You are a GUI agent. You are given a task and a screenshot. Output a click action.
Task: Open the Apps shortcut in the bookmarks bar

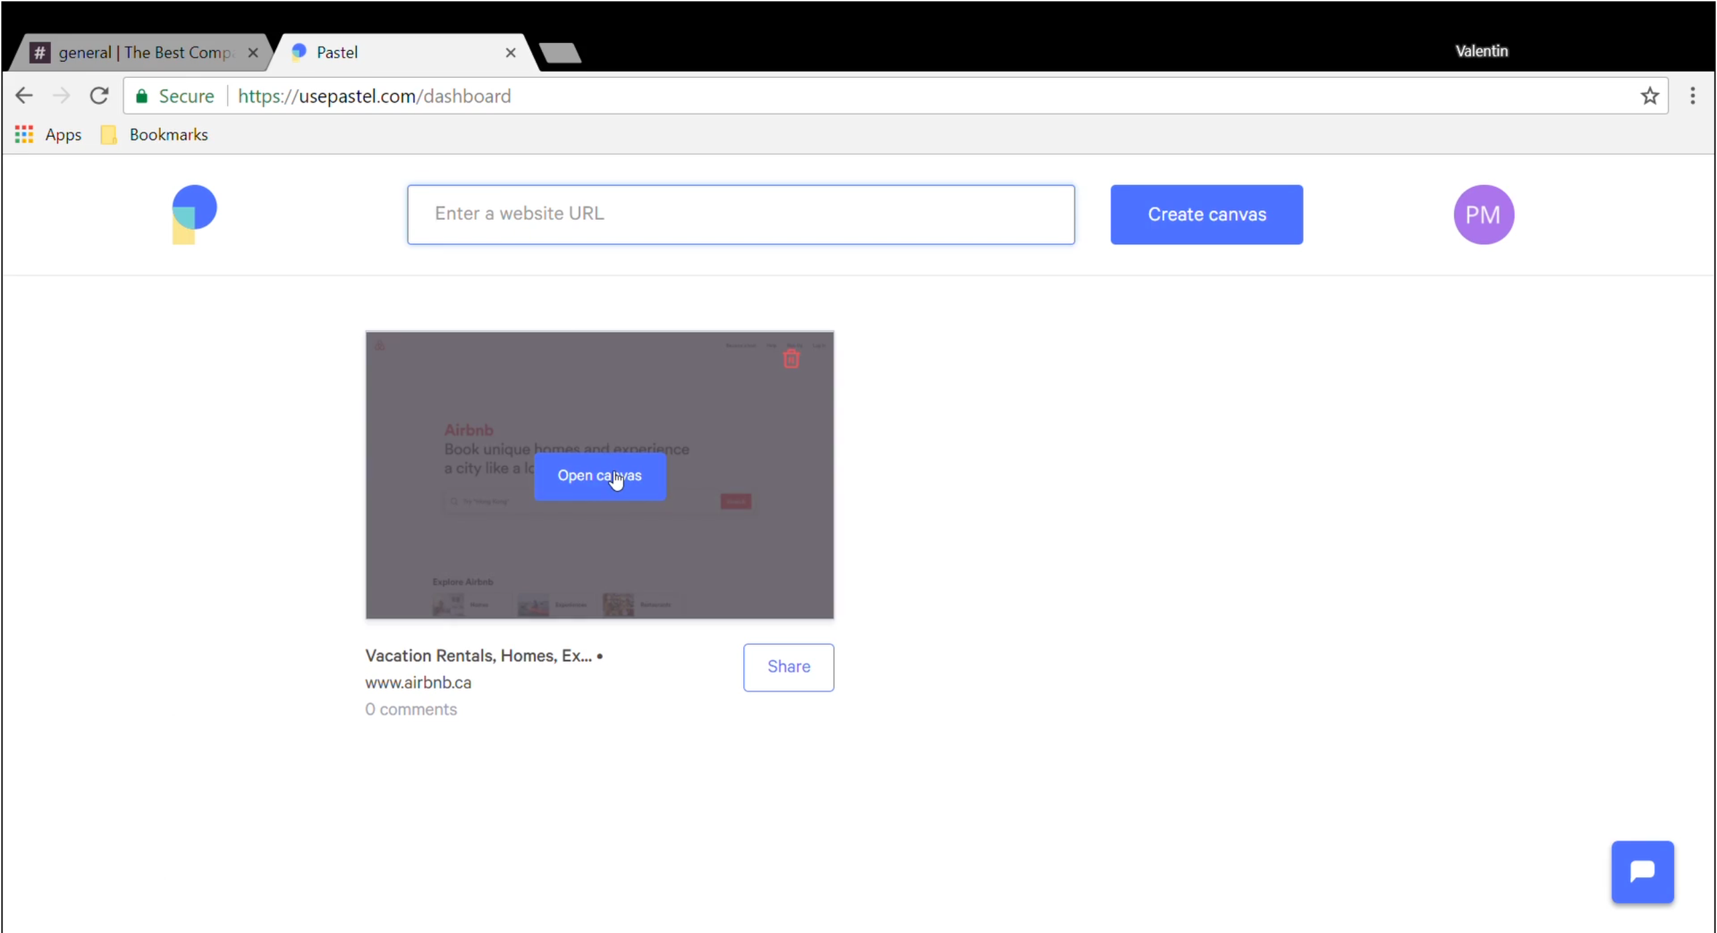tap(46, 134)
